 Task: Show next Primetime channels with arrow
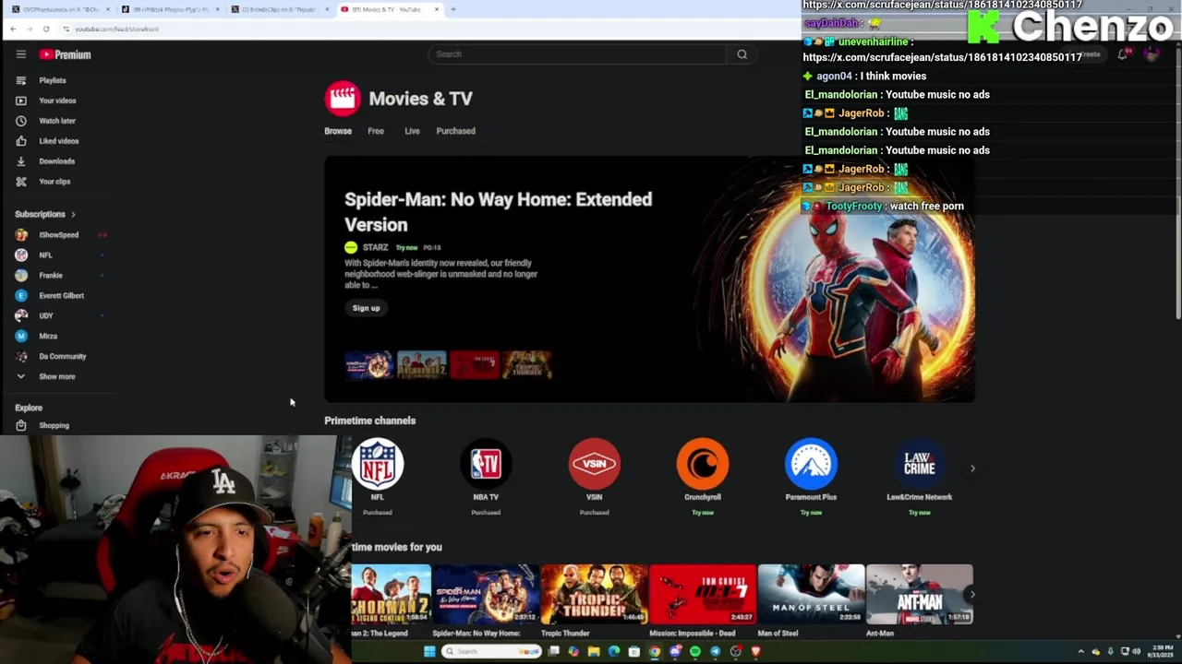point(972,468)
